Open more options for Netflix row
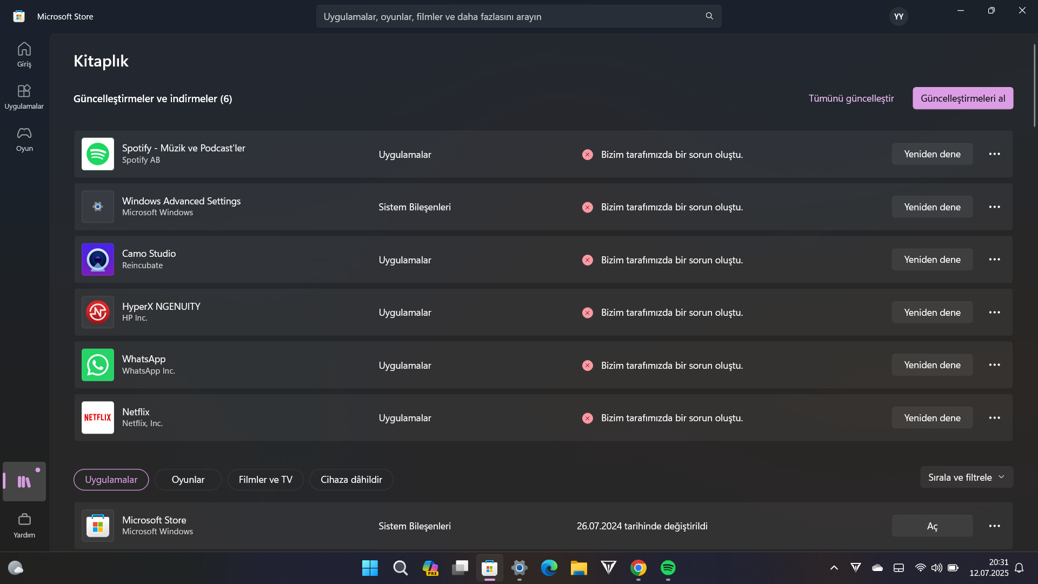 pyautogui.click(x=994, y=417)
